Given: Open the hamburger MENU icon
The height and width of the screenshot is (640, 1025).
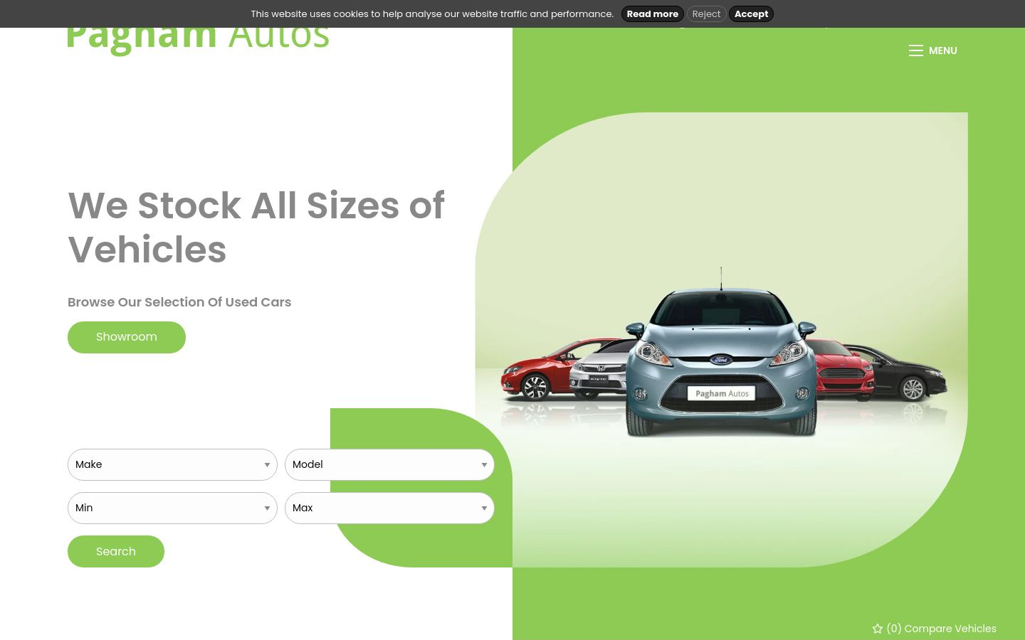Looking at the screenshot, I should coord(915,50).
